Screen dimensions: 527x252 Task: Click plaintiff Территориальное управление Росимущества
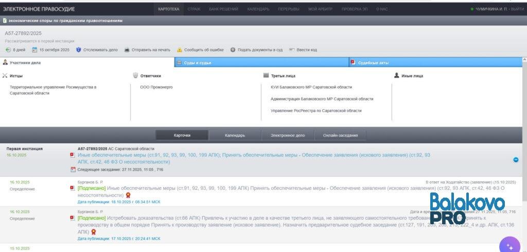pos(53,90)
